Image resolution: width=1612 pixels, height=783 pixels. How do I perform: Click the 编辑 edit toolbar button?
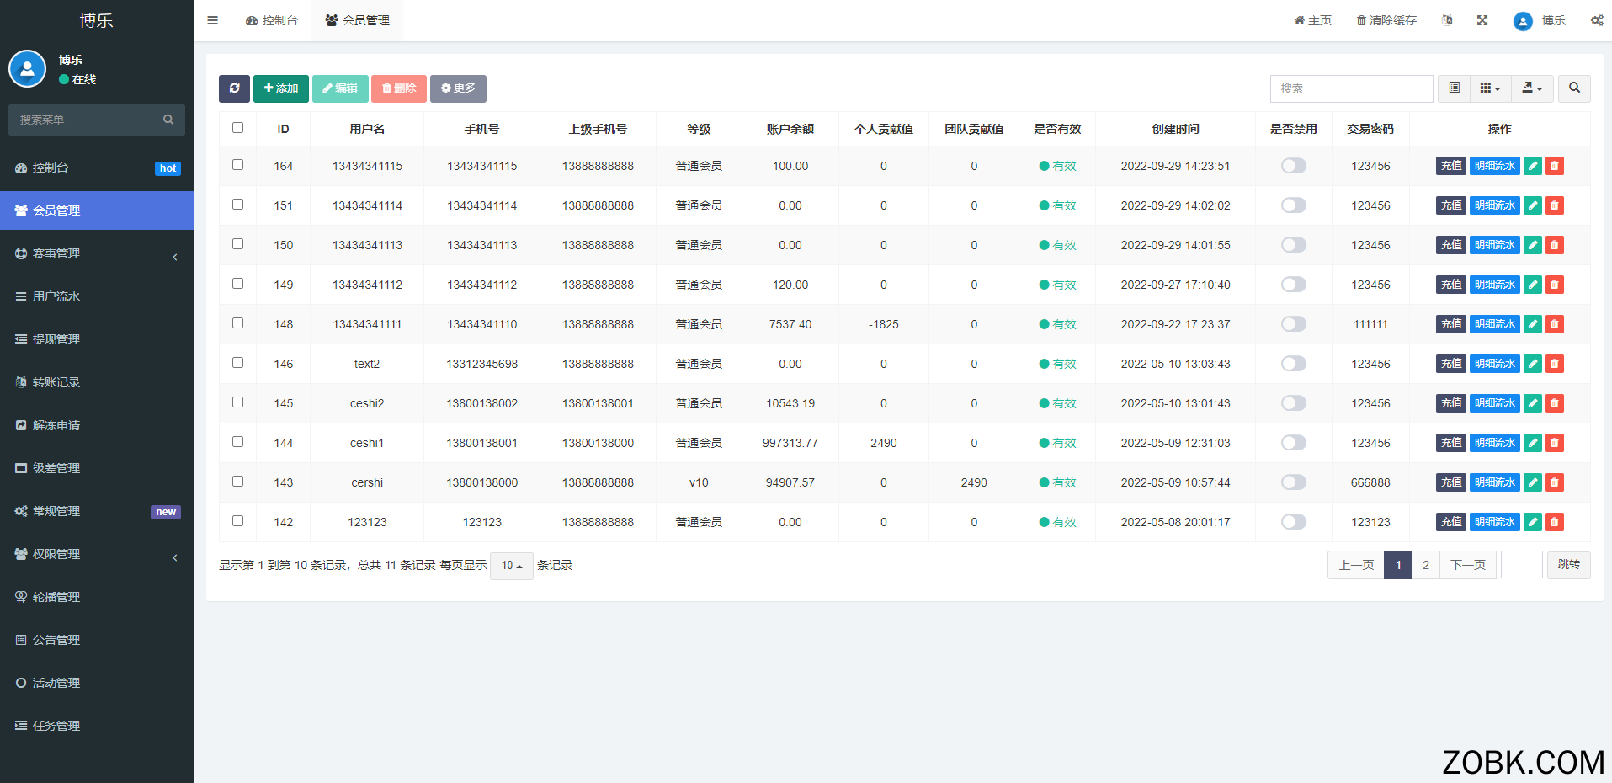coord(340,88)
